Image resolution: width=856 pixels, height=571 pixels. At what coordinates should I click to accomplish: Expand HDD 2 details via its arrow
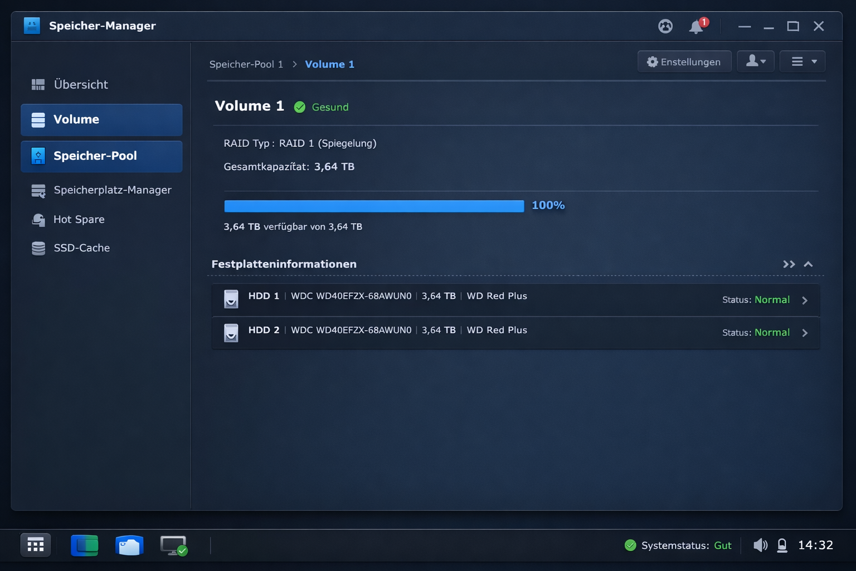coord(805,333)
